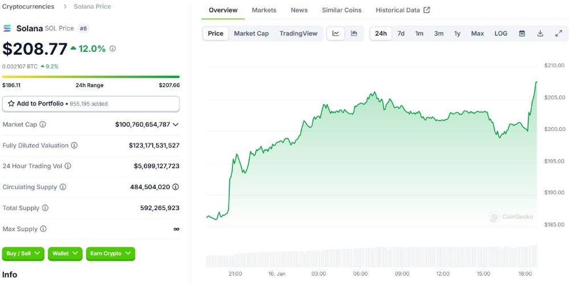
Task: Select the 7d time range
Action: [x=401, y=34]
